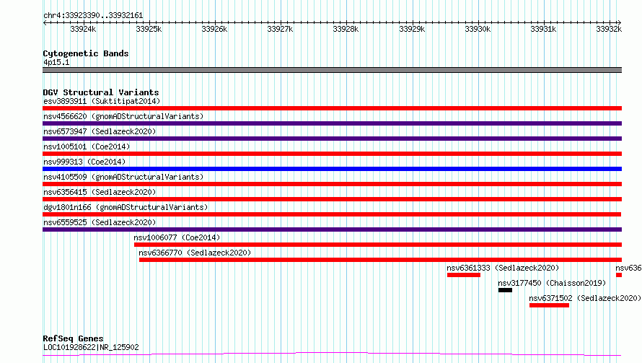Open nsv6356415 (Sedlazeck2020) variant label

[100, 192]
